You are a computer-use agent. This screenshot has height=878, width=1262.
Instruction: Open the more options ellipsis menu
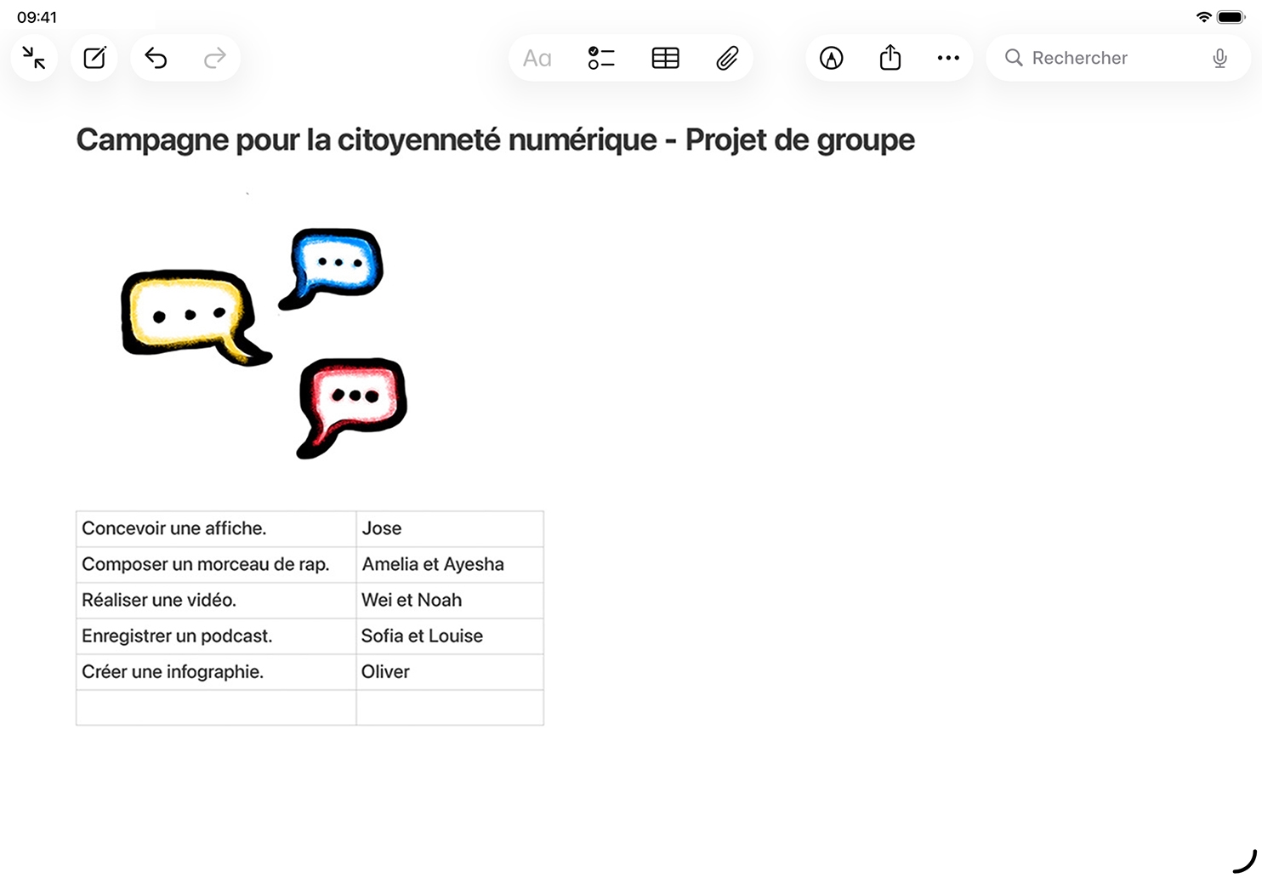[x=948, y=58]
